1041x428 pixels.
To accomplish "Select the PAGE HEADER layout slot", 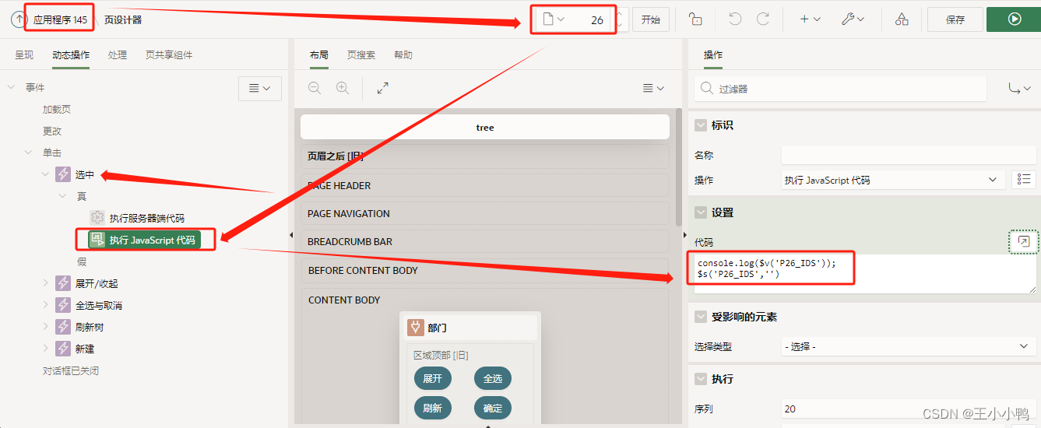I will point(485,185).
